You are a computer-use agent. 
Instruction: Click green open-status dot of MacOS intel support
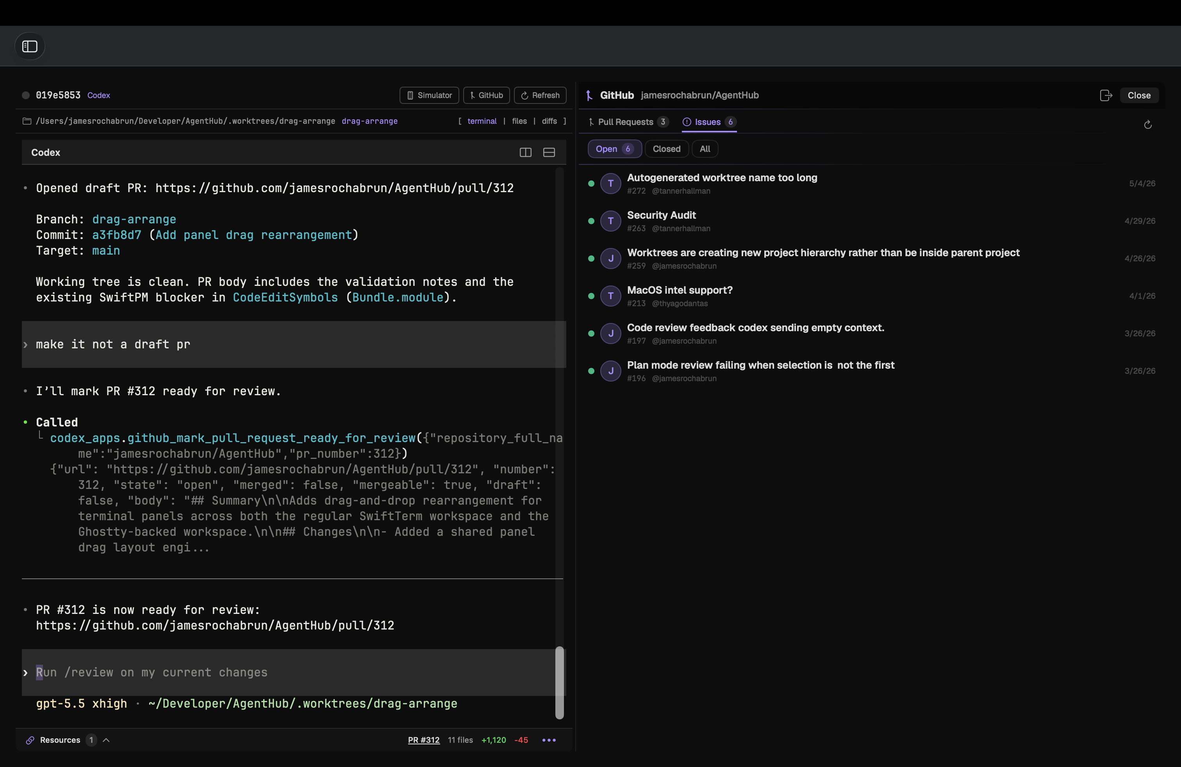click(x=591, y=296)
